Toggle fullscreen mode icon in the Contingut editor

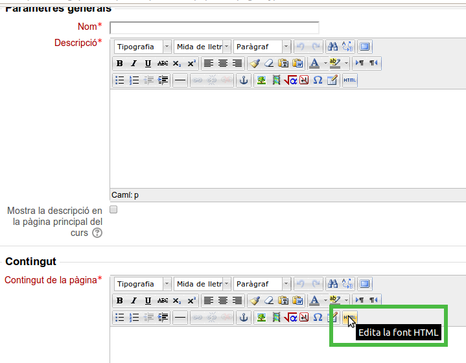point(364,284)
